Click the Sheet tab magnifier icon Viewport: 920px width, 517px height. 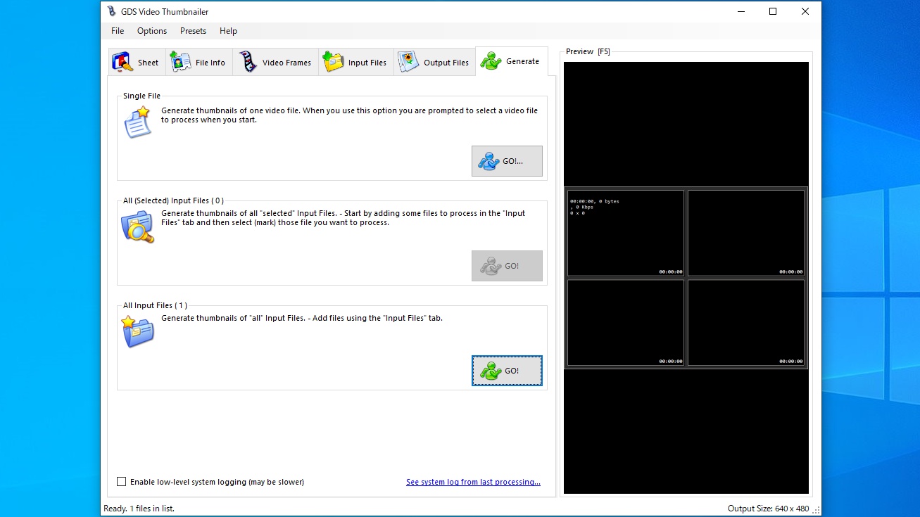coord(123,62)
